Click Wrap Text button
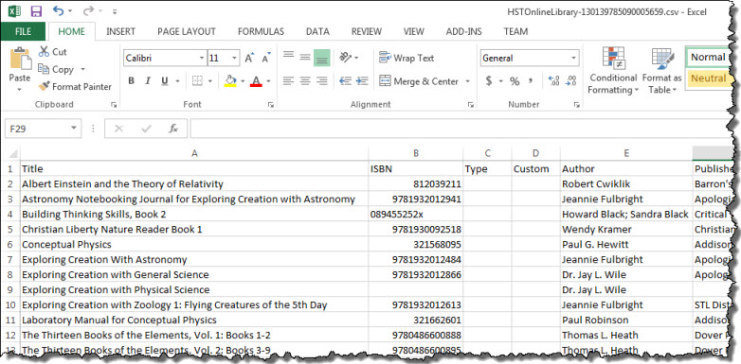This screenshot has width=741, height=364. (407, 58)
